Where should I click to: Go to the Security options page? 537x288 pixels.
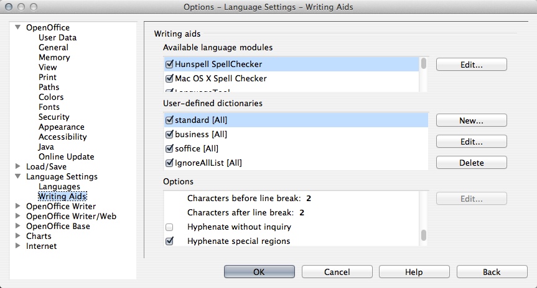pyautogui.click(x=54, y=117)
